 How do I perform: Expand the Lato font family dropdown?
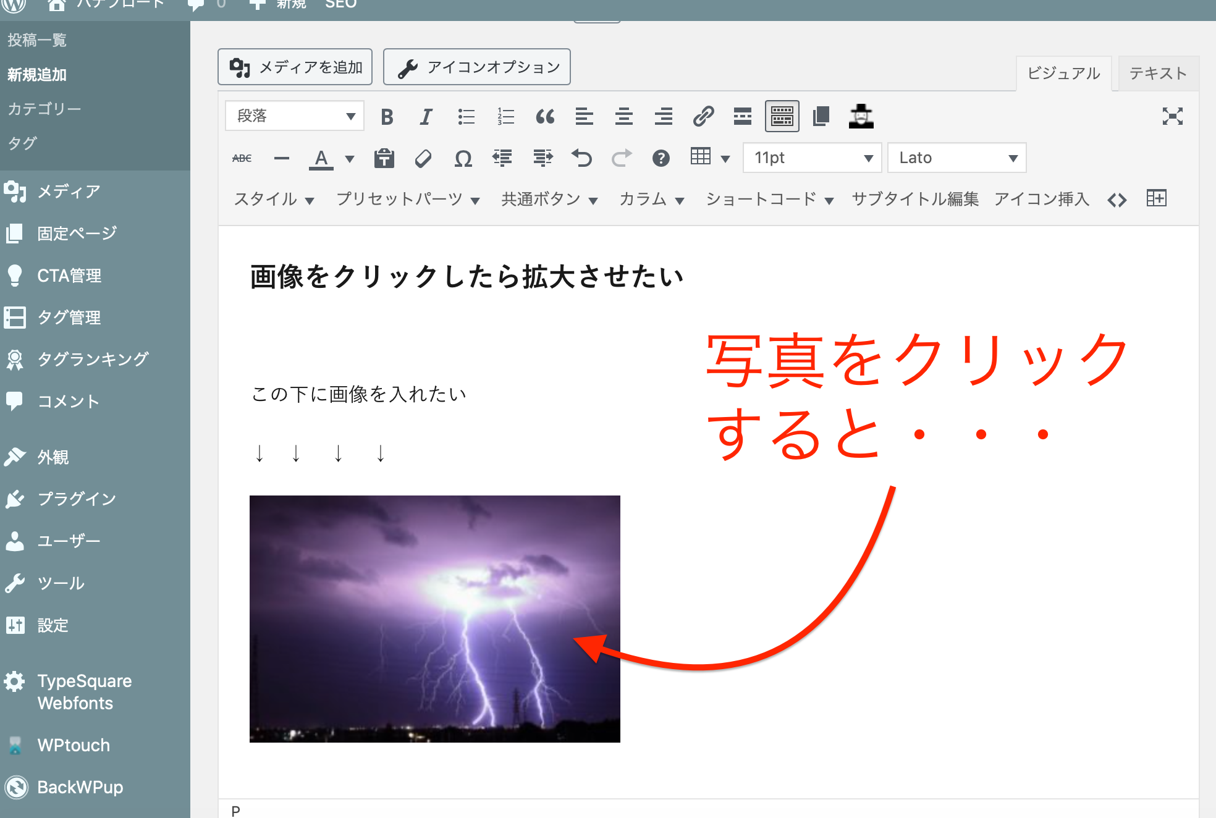pos(956,158)
